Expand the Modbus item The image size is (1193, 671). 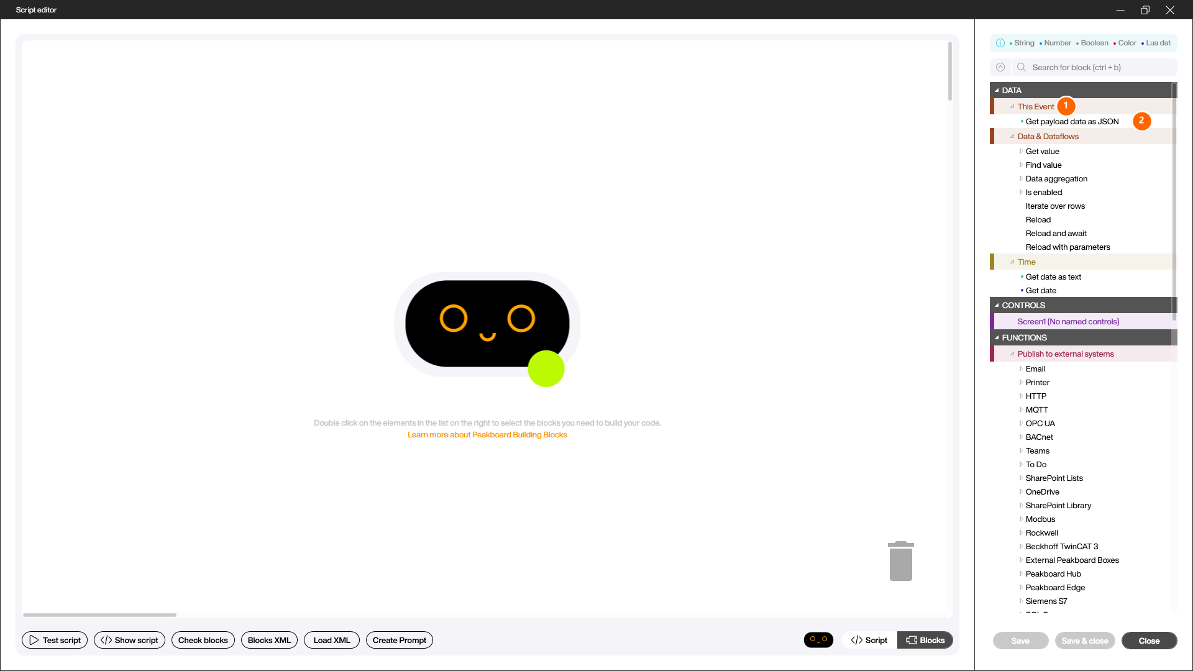pos(1021,519)
